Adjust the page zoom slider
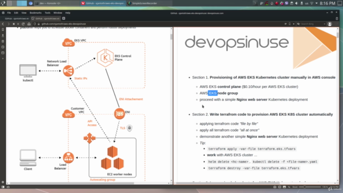 click(x=310, y=187)
